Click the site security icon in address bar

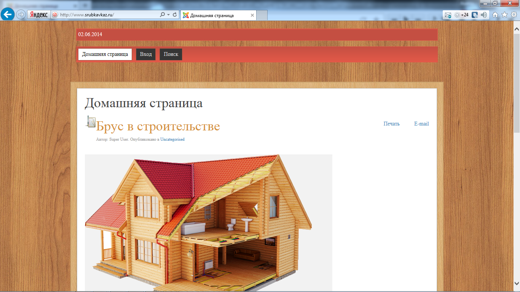click(x=55, y=15)
